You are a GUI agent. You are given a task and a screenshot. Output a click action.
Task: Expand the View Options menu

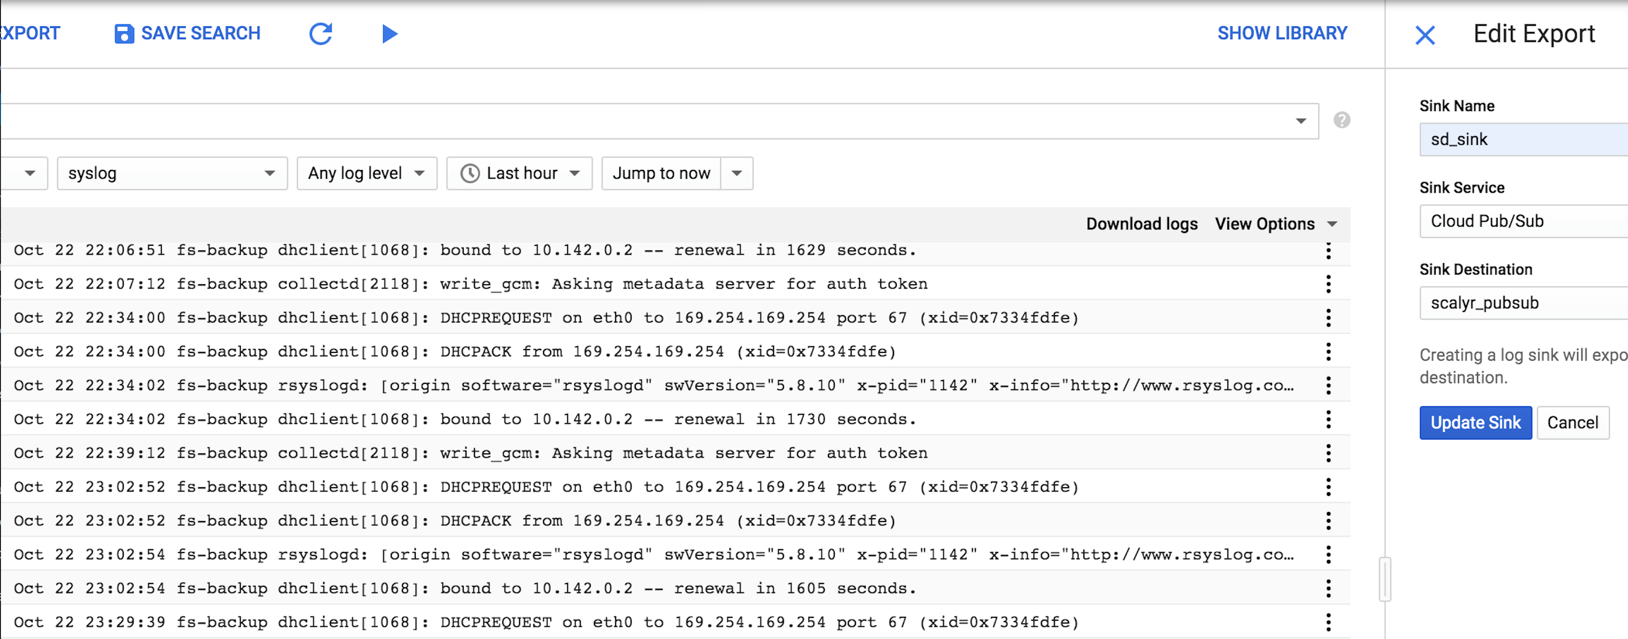[x=1275, y=224]
